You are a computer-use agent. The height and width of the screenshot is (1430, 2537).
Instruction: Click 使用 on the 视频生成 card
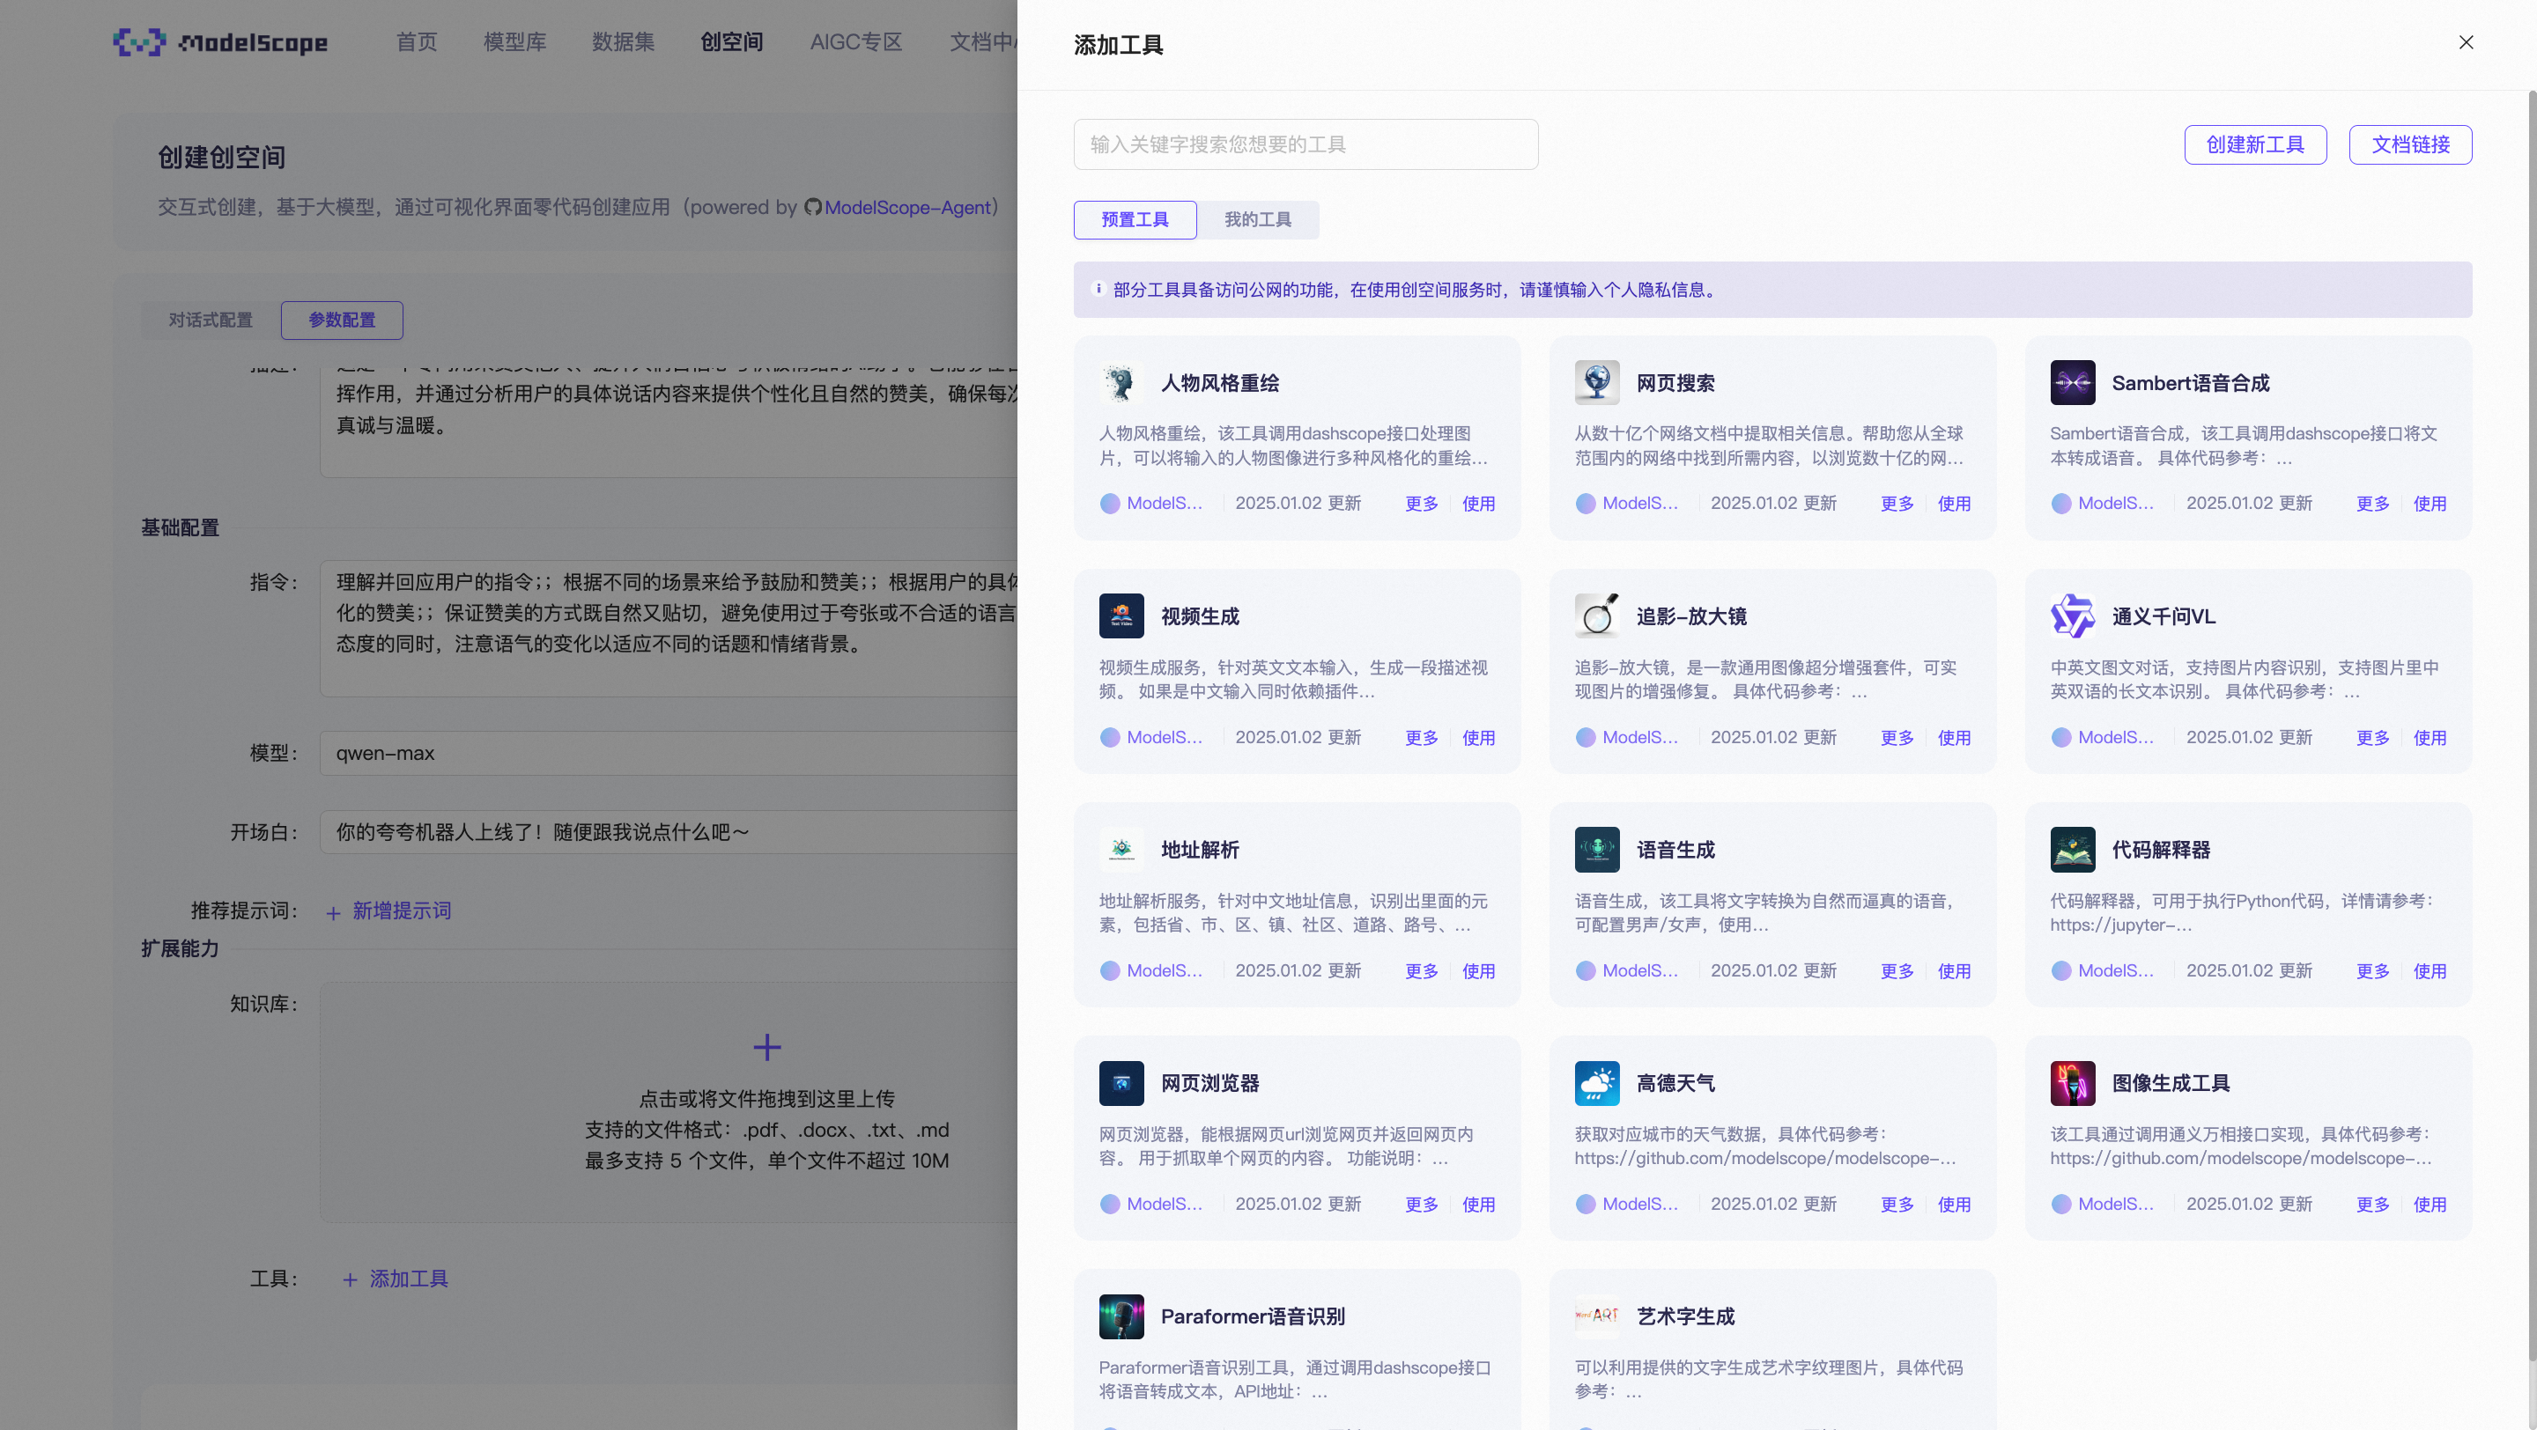pyautogui.click(x=1478, y=738)
